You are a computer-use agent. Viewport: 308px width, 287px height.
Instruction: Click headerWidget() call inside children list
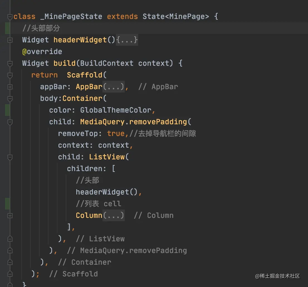point(107,192)
